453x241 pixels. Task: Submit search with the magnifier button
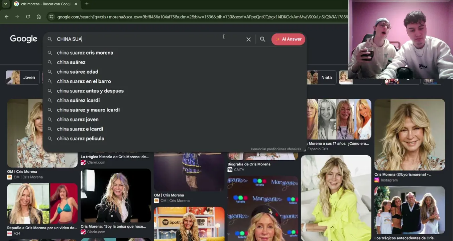click(x=263, y=39)
